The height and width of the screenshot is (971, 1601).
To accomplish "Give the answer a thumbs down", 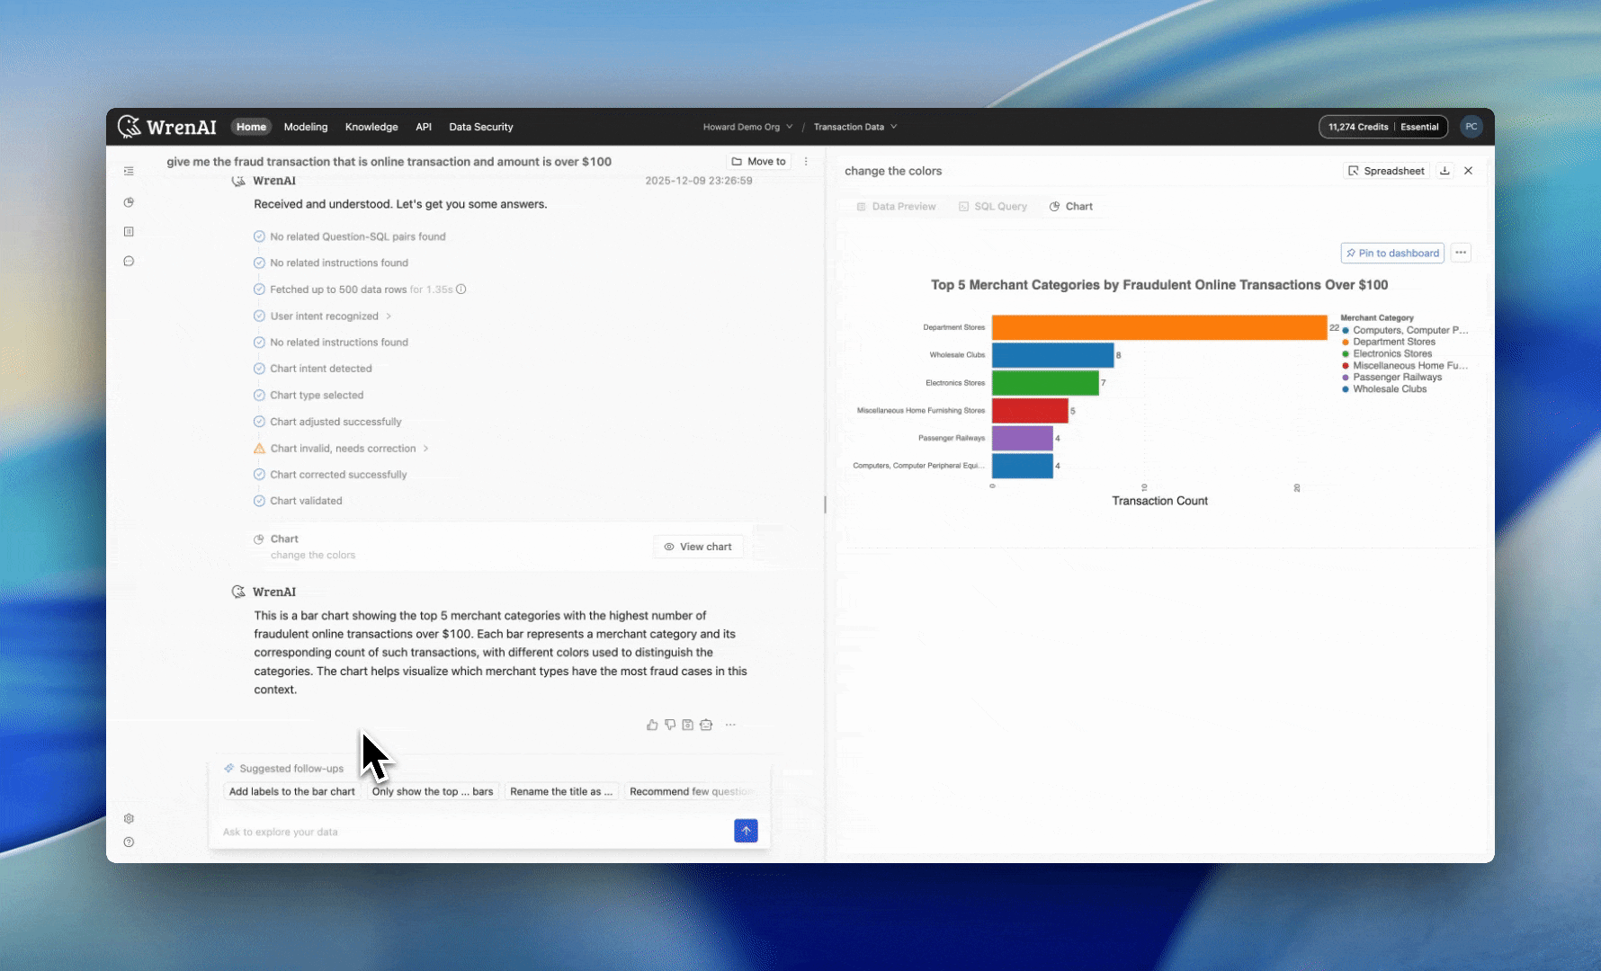I will tap(670, 725).
